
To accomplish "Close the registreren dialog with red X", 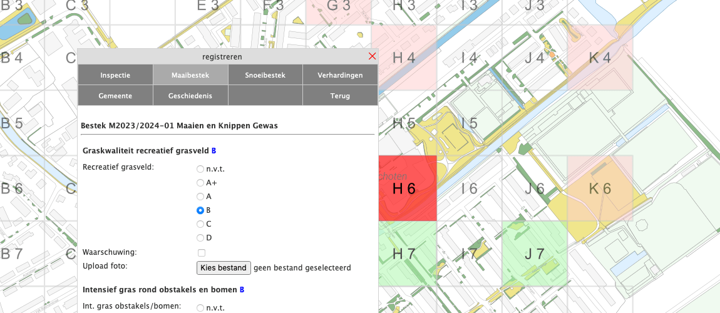I will click(372, 56).
